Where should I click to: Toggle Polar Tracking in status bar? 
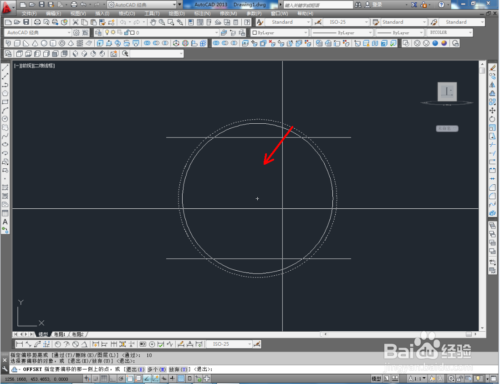121,379
